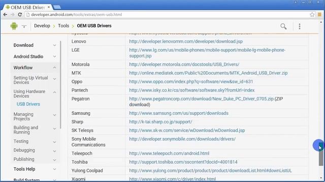
Task: Select the Yulong Coolpad cell
Action: tap(97, 171)
